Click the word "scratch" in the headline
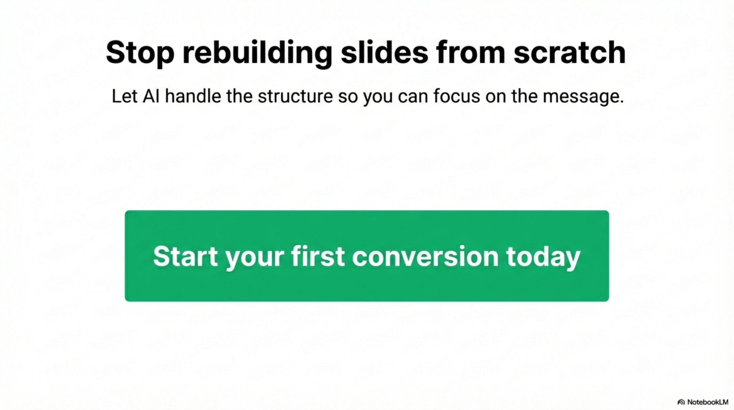Viewport: 734px width, 410px height. pyautogui.click(x=569, y=53)
